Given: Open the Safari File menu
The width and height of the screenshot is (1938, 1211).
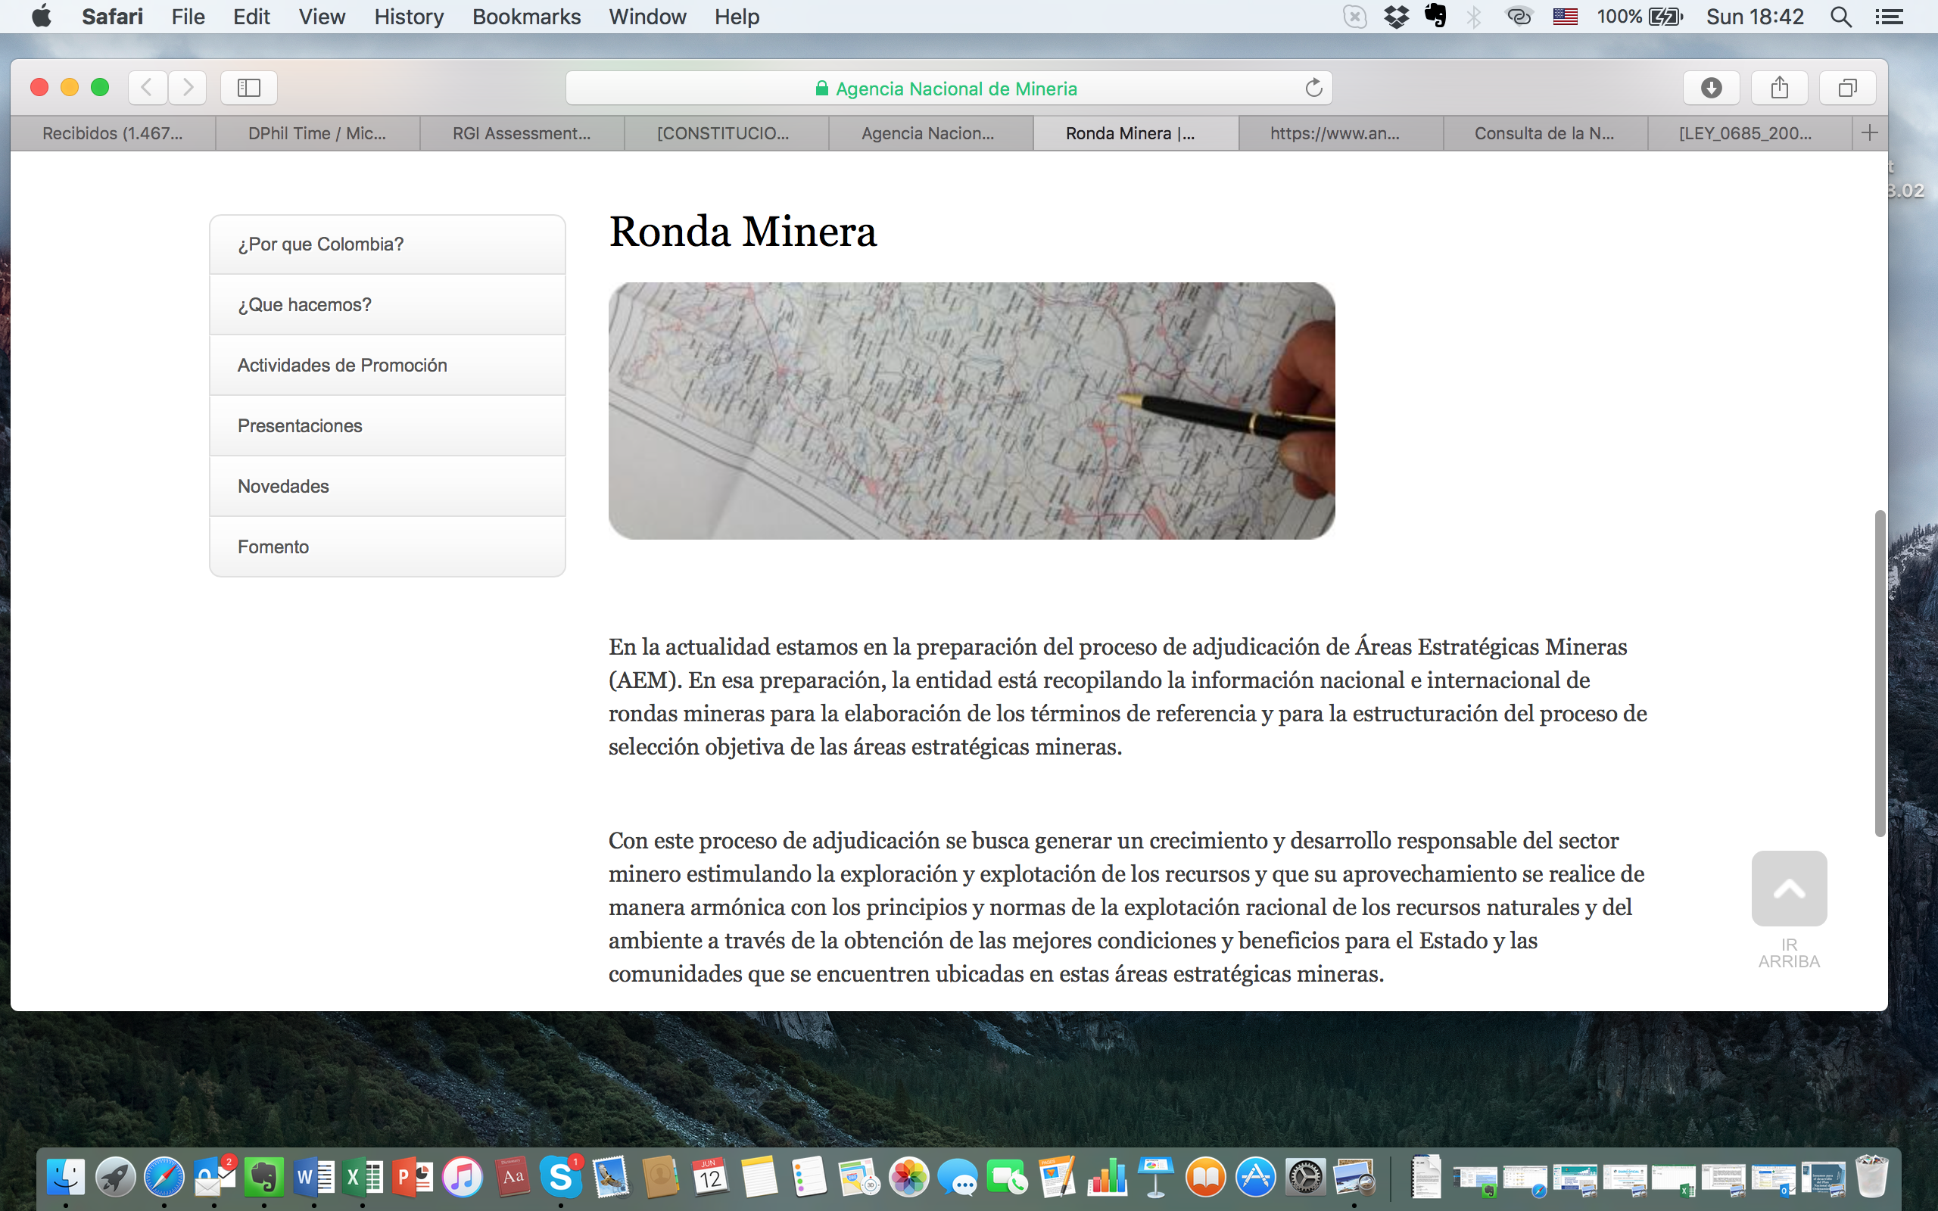Looking at the screenshot, I should (189, 16).
